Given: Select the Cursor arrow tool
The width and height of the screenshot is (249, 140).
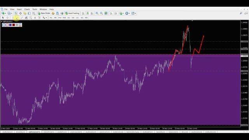Looking at the screenshot, I should point(3,18).
